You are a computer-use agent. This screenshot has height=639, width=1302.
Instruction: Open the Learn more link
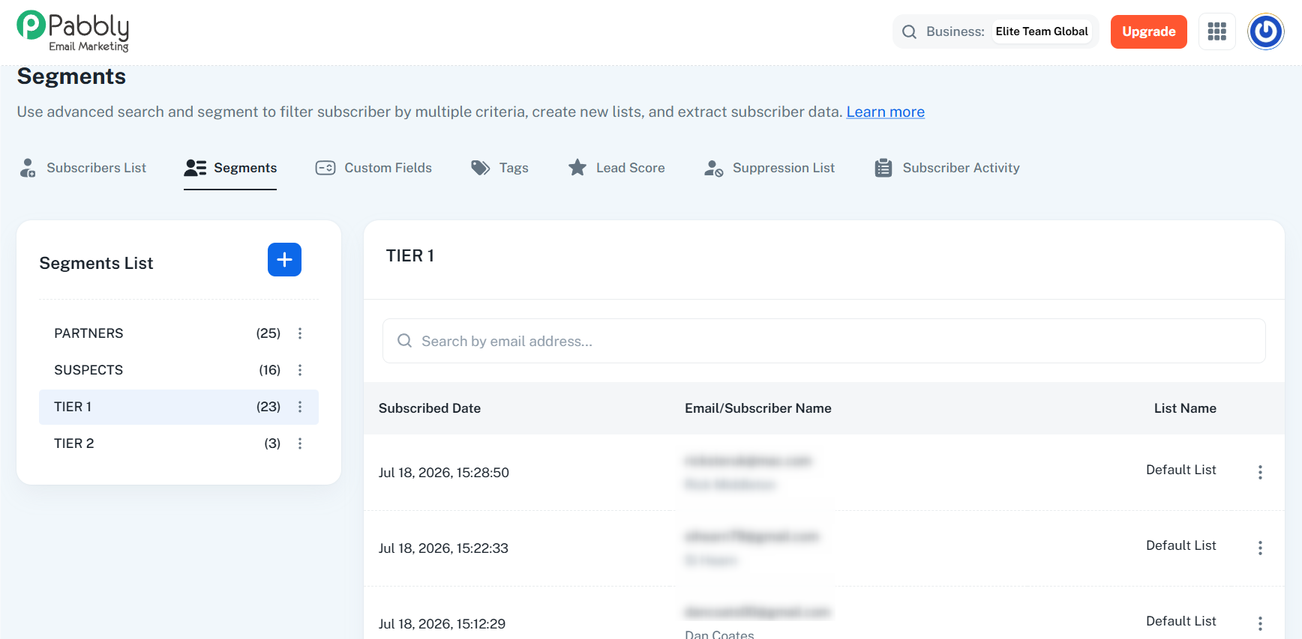click(x=885, y=112)
